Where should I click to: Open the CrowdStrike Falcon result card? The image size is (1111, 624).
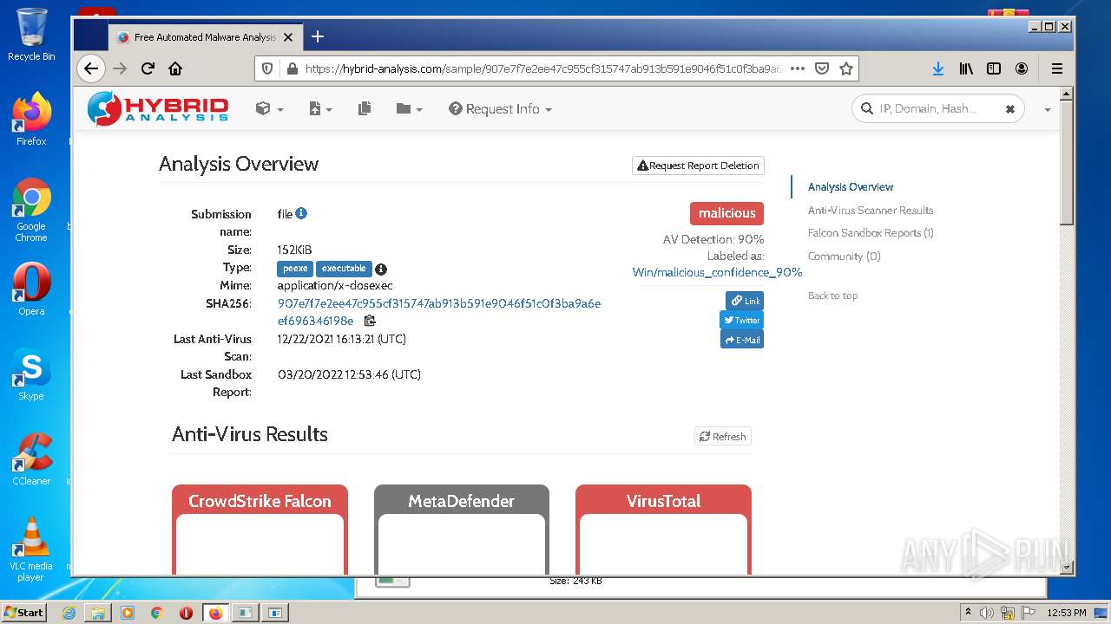pyautogui.click(x=260, y=529)
